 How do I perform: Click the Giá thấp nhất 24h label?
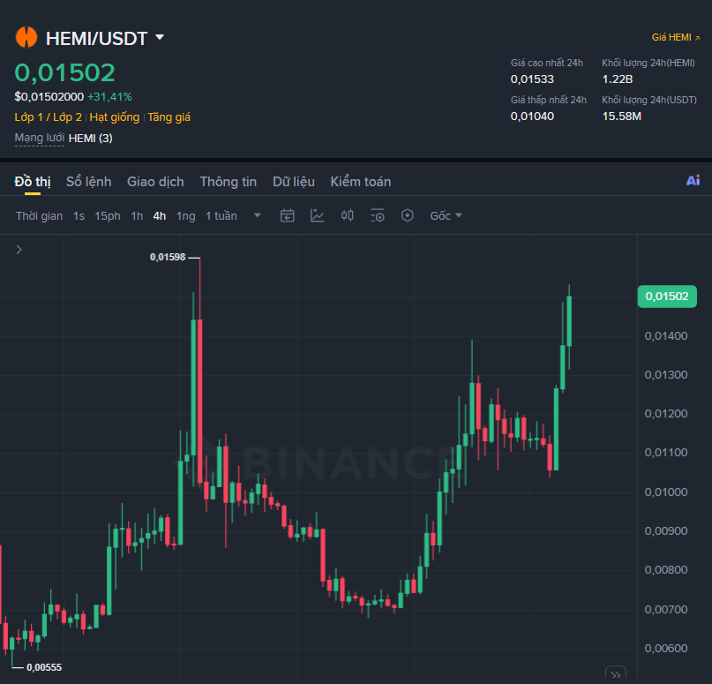point(549,100)
